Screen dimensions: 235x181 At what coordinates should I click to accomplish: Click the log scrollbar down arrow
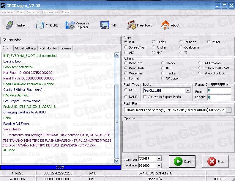coord(116,161)
